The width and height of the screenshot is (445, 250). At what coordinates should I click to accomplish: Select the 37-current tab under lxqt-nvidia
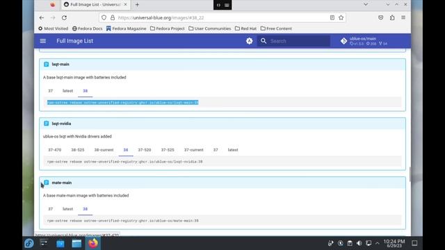pyautogui.click(x=194, y=150)
